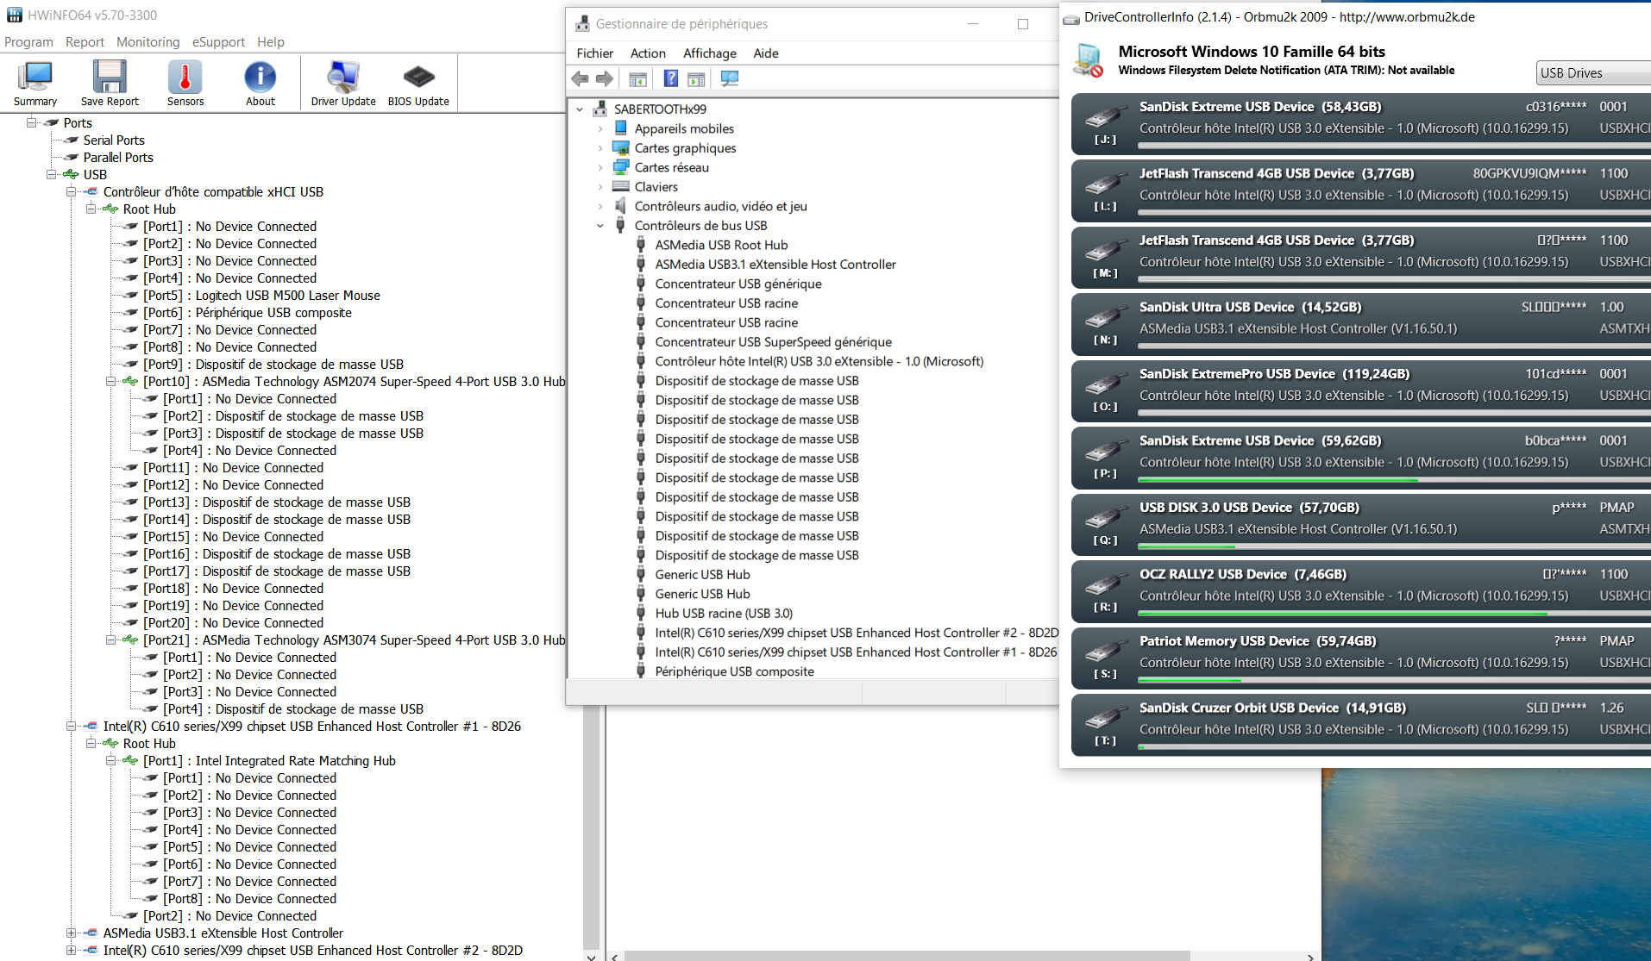Expand Appareils mobiles in Device Manager
Screen dimensions: 1651x961
coord(600,128)
